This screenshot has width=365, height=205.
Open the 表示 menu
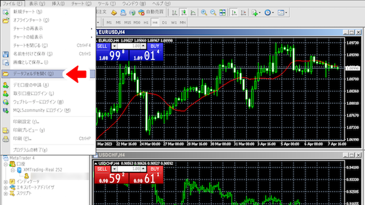pyautogui.click(x=37, y=4)
